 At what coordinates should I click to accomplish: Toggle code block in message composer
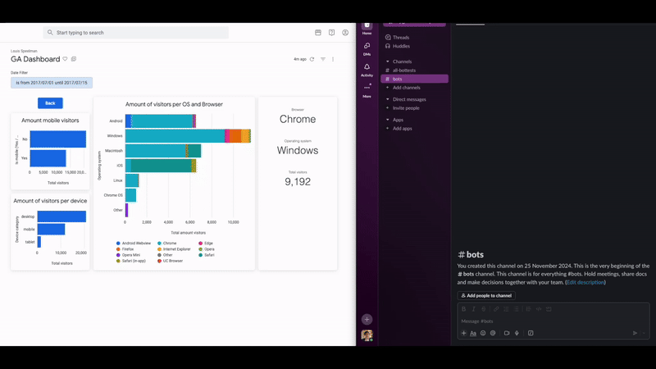pos(549,309)
